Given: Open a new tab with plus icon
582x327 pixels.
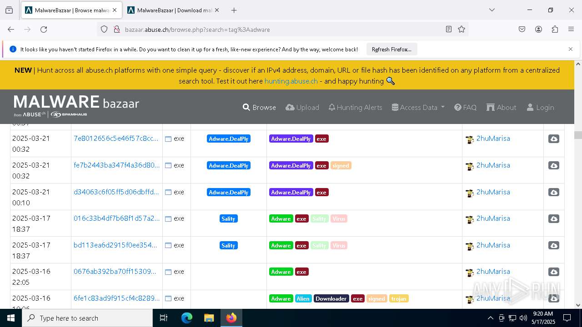Looking at the screenshot, I should pos(234,10).
